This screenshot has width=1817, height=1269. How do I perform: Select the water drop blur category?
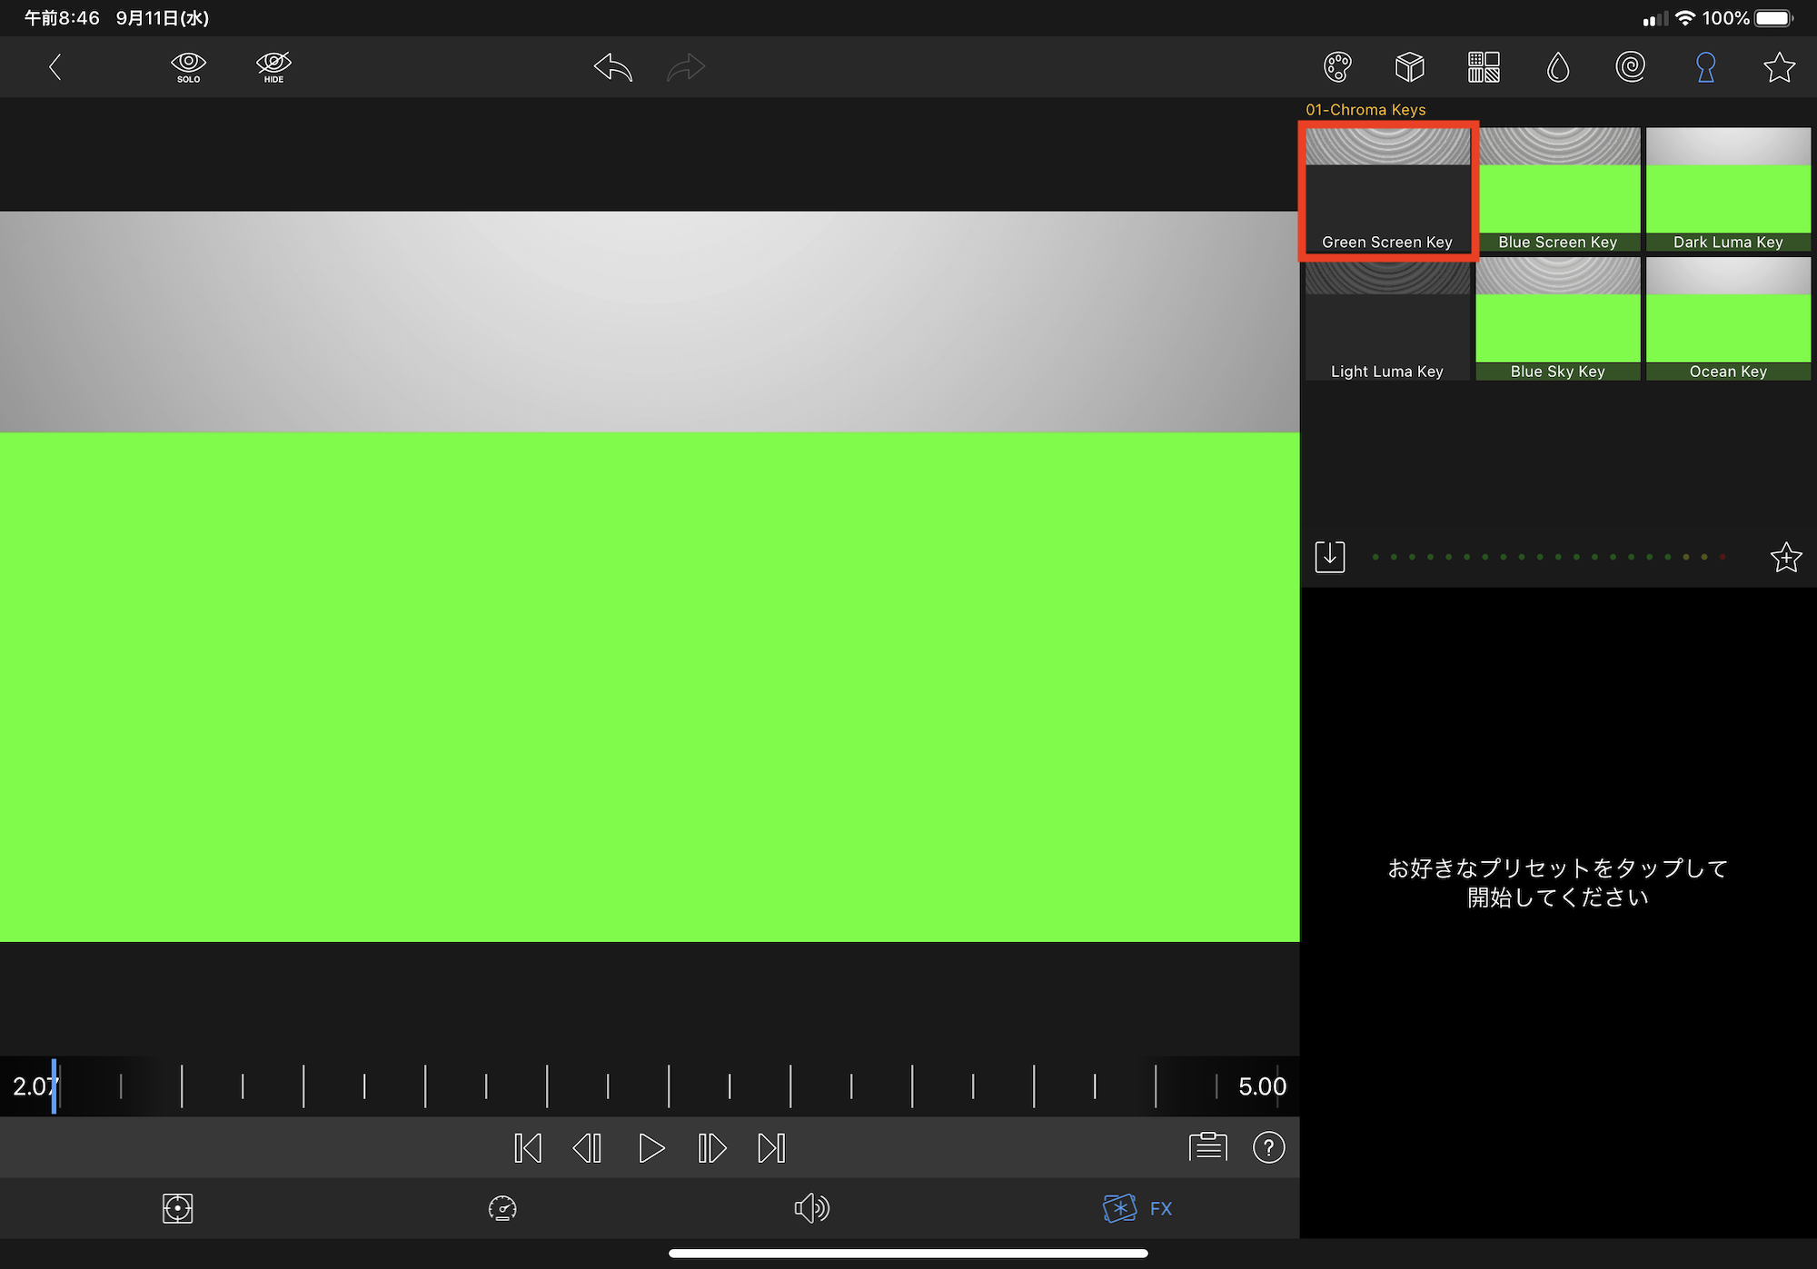1558,66
